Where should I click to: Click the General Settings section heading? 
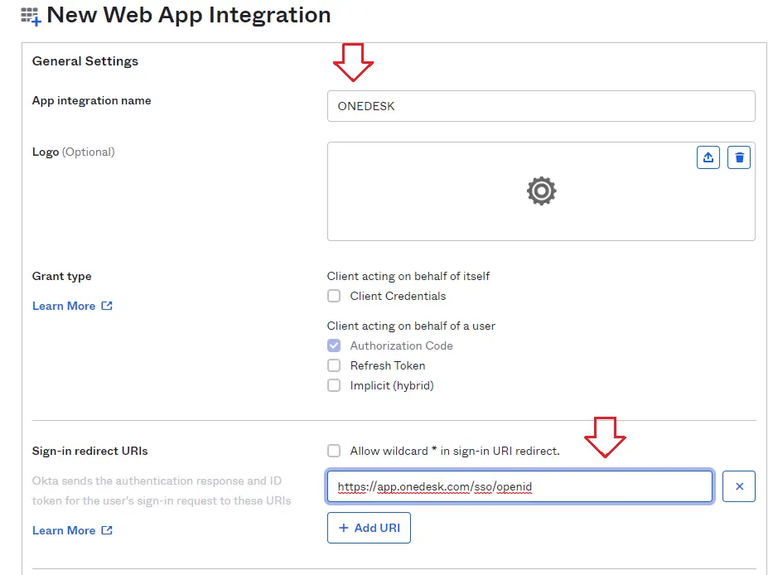click(85, 61)
